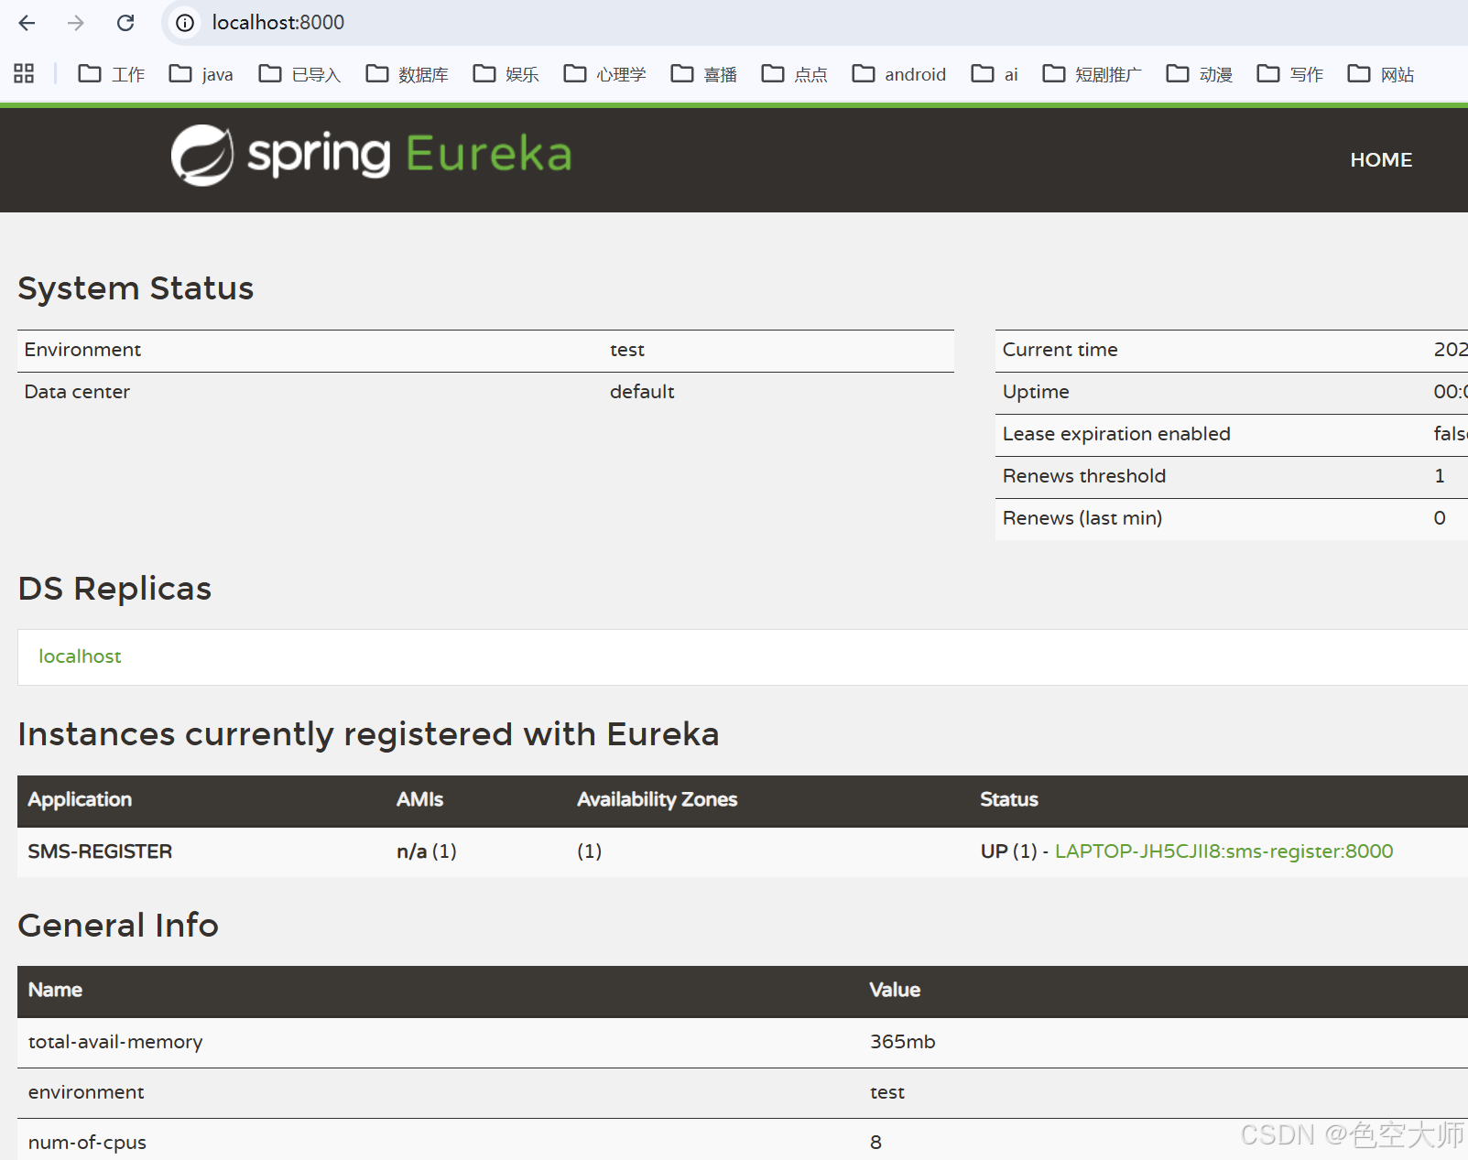This screenshot has height=1160, width=1468.
Task: Open the 网站 bookmark folder
Action: point(1380,73)
